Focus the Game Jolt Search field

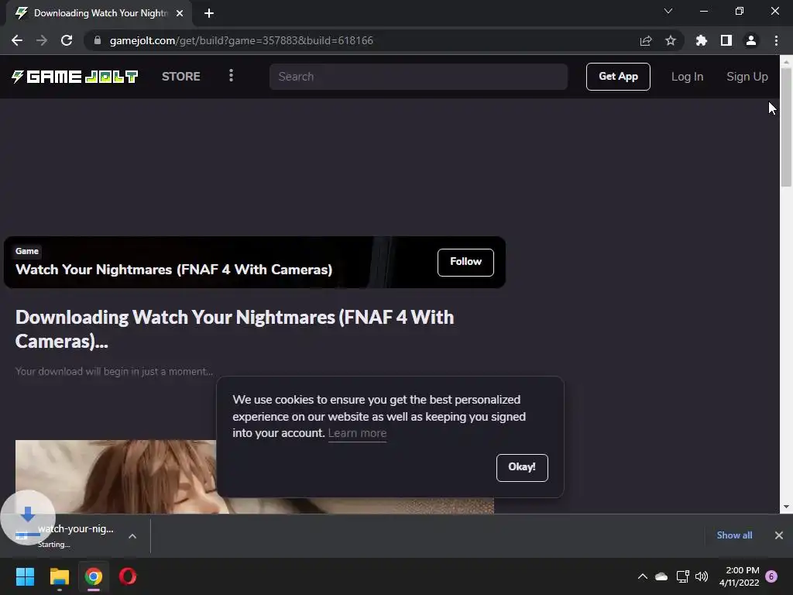[418, 77]
